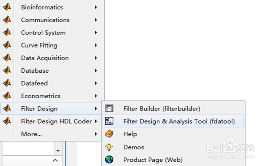The width and height of the screenshot is (269, 166).
Task: Click the upward chevron in the bottom panel
Action: [x=55, y=160]
